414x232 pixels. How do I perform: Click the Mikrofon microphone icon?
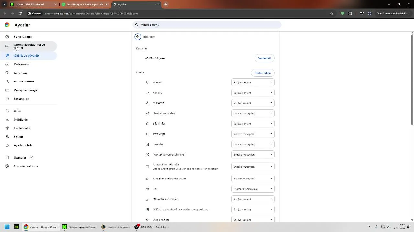pyautogui.click(x=147, y=103)
